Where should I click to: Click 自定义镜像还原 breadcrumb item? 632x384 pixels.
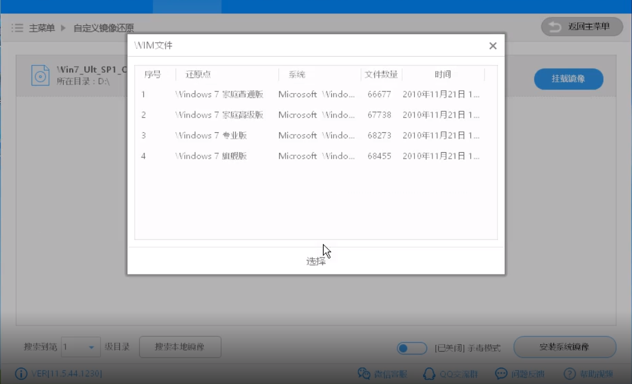point(104,28)
